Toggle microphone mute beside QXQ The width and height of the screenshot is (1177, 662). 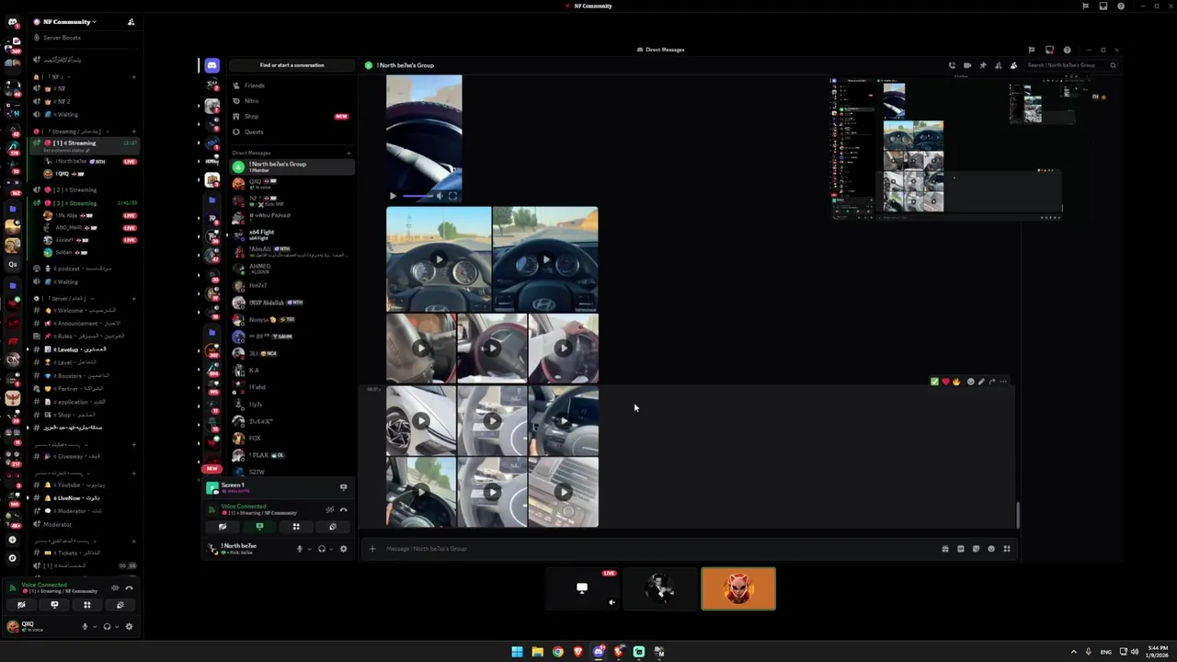click(x=85, y=626)
